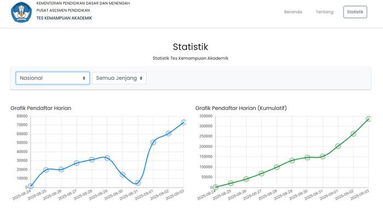The image size is (383, 215).
Task: Click the Nasional dropdown arrow icon
Action: [84, 78]
